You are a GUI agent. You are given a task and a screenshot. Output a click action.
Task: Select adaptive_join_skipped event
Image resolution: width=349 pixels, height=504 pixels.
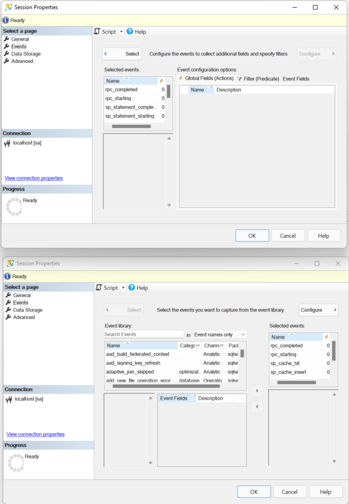tap(172, 372)
